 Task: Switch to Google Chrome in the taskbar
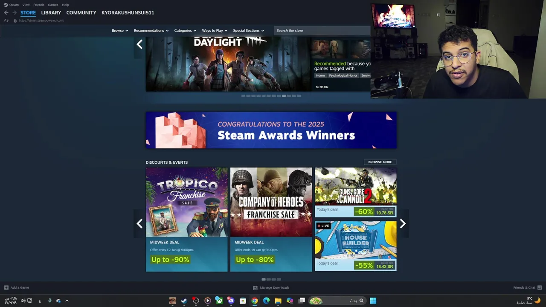pyautogui.click(x=255, y=301)
